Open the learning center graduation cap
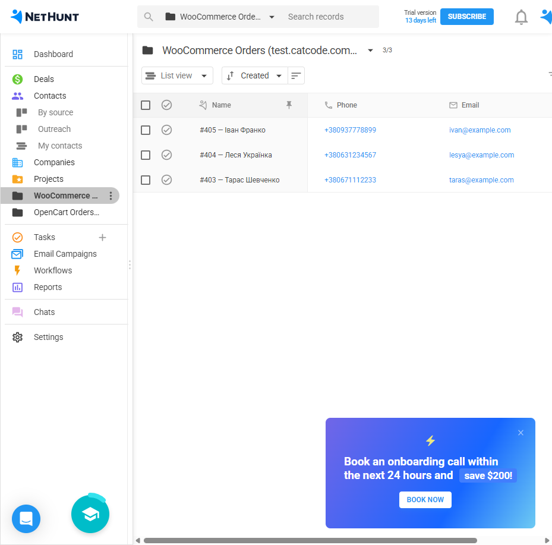The height and width of the screenshot is (545, 552). click(90, 514)
